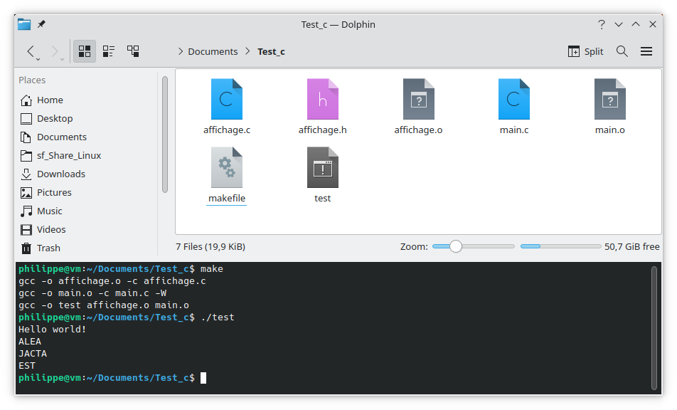The image size is (677, 410).
Task: Open the title bar options chevron
Action: [618, 23]
